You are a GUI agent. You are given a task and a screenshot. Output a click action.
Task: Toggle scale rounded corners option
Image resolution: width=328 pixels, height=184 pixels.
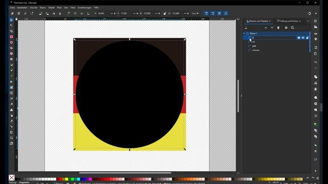pyautogui.click(x=213, y=13)
